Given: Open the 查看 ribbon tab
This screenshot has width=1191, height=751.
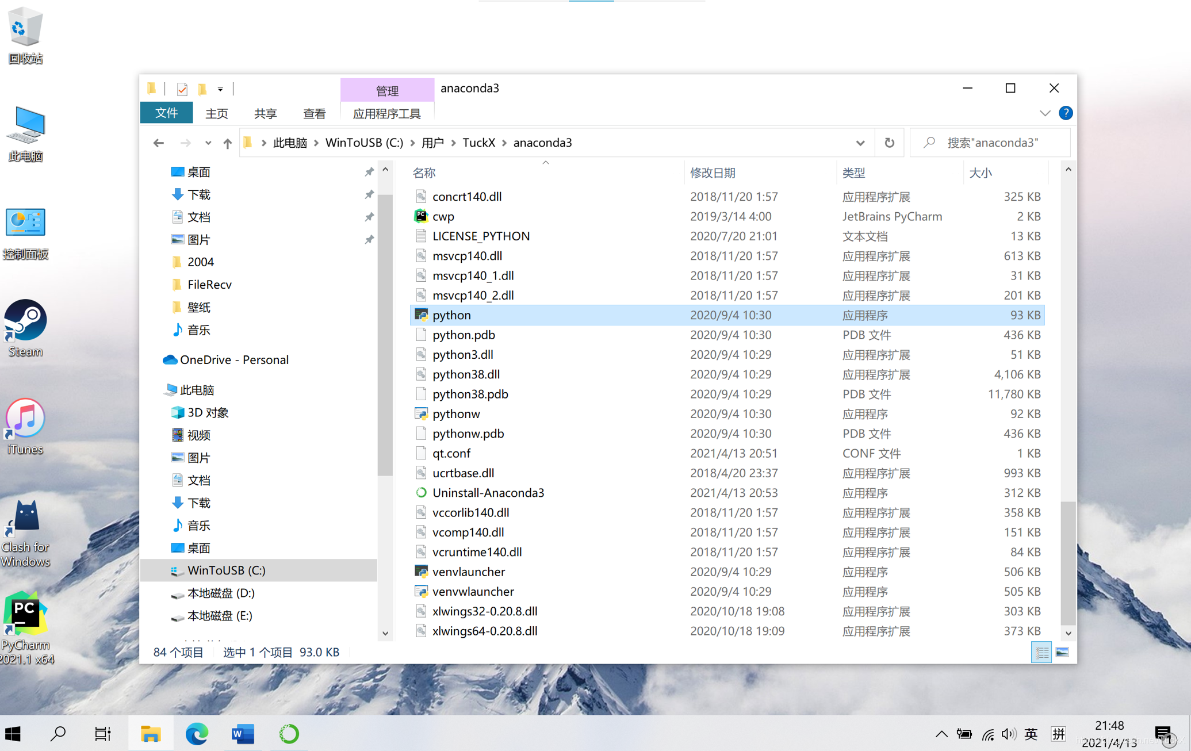Looking at the screenshot, I should pos(314,113).
